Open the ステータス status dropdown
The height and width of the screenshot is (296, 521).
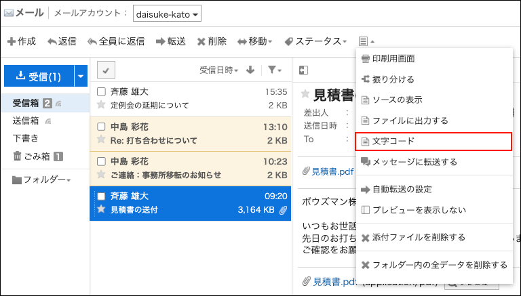coord(315,41)
